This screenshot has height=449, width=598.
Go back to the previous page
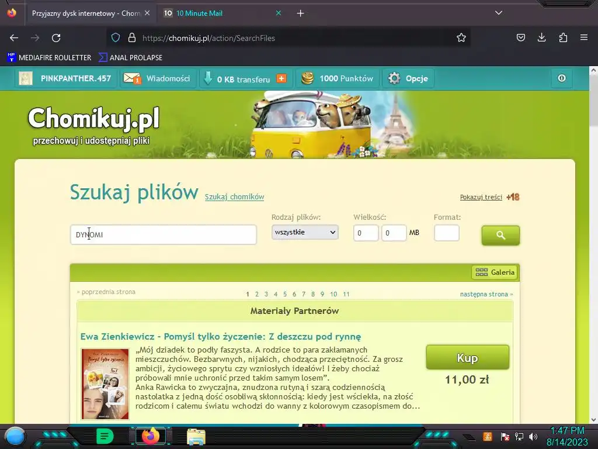coord(14,38)
